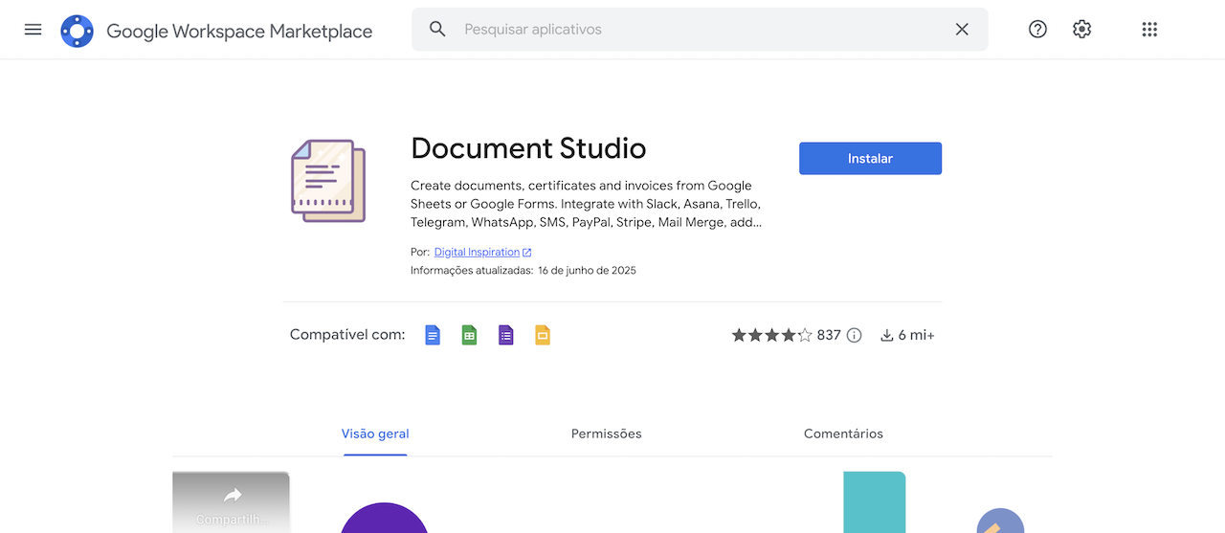Open the hamburger main menu
Image resolution: width=1225 pixels, height=533 pixels.
33,30
